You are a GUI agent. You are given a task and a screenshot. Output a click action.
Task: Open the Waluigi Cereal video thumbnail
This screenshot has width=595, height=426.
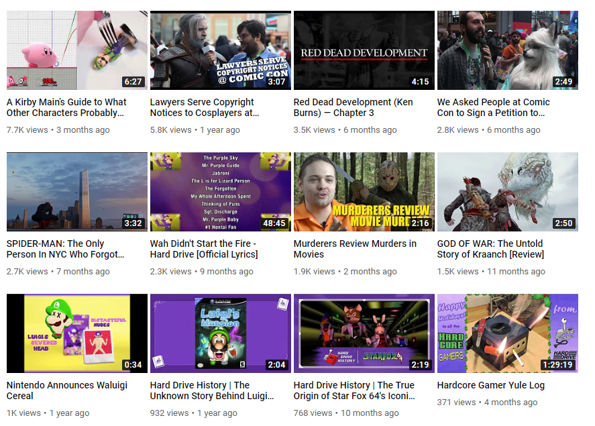[x=77, y=333]
